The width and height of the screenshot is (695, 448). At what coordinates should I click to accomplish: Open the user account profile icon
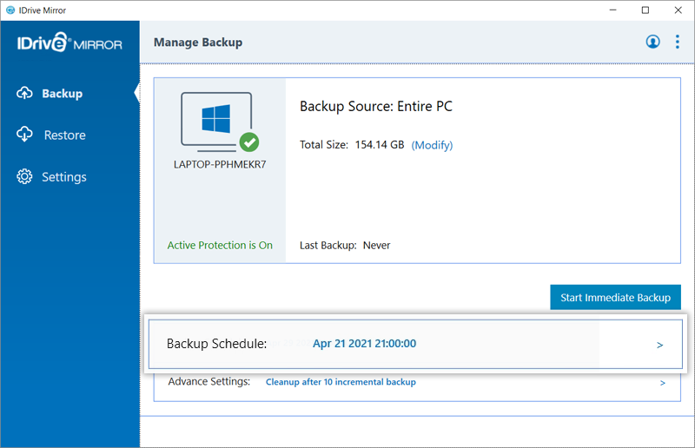(x=652, y=42)
